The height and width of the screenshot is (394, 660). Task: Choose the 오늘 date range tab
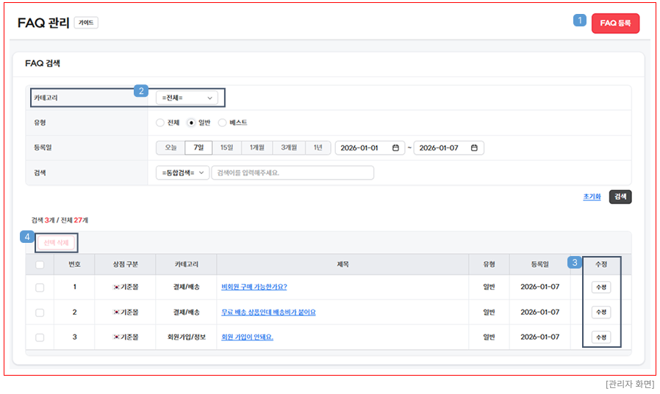[170, 147]
